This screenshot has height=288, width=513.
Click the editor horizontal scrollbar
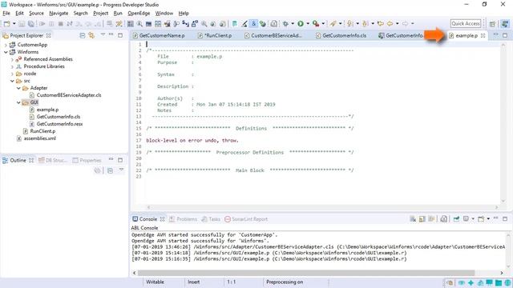(x=322, y=207)
